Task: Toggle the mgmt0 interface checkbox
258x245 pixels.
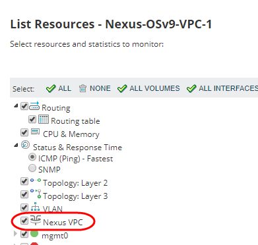Action: coord(24,234)
